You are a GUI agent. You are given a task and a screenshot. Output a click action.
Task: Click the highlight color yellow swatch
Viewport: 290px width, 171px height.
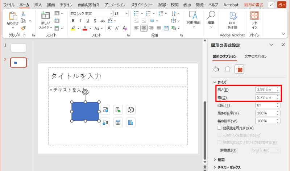(73, 28)
